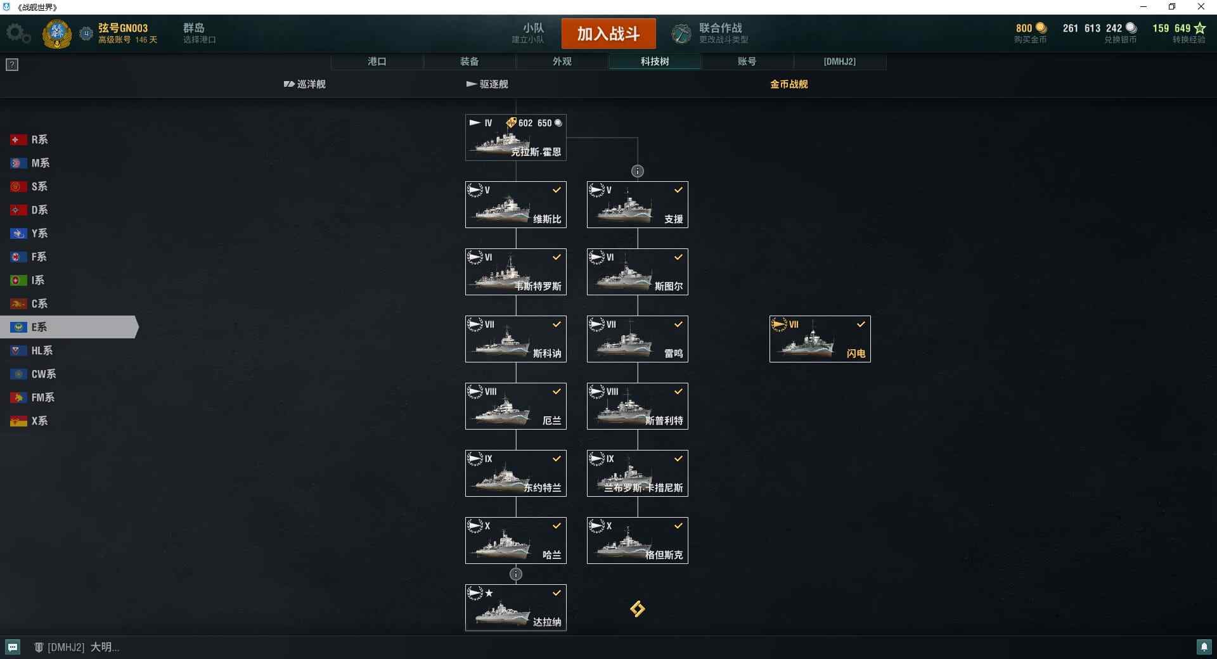This screenshot has width=1217, height=659.
Task: Click the help question mark icon
Action: tap(12, 65)
